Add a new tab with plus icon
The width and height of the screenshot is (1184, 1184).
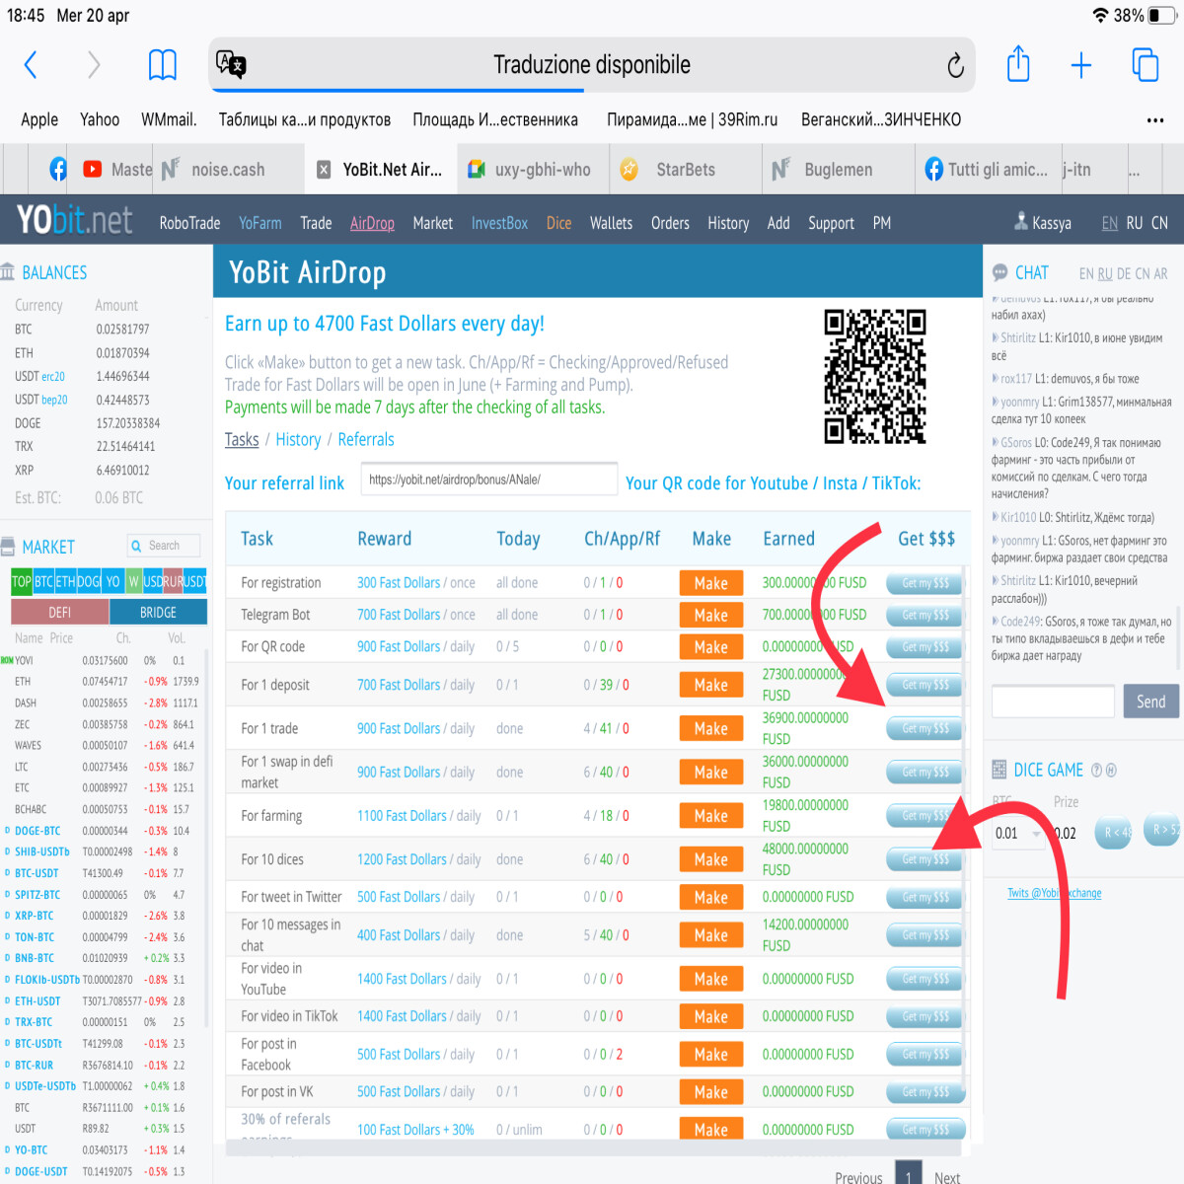1081,66
